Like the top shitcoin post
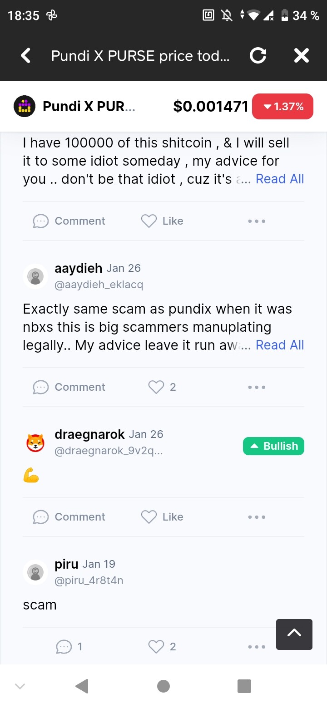The image size is (327, 708). pos(162,221)
